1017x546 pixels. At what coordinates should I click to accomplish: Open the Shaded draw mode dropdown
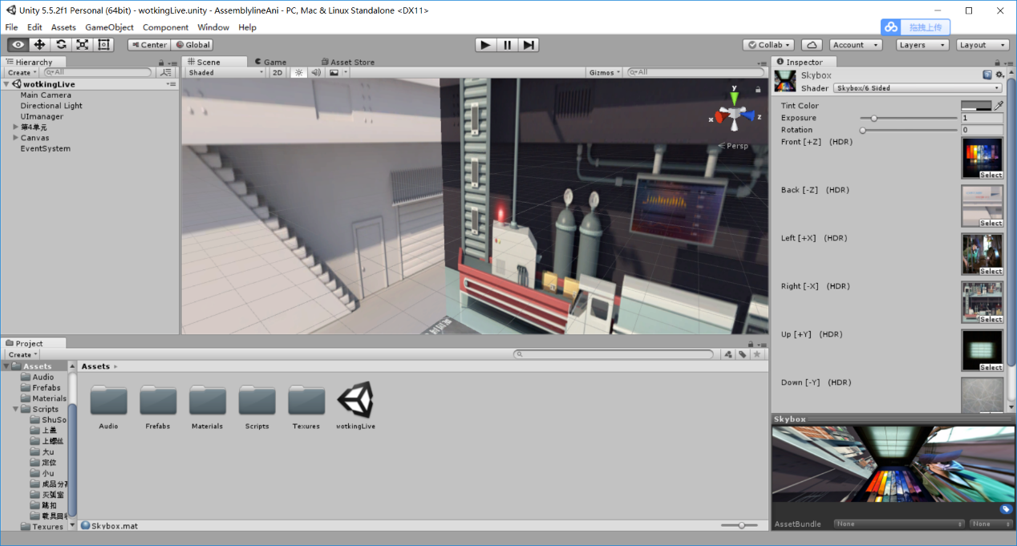pos(225,72)
